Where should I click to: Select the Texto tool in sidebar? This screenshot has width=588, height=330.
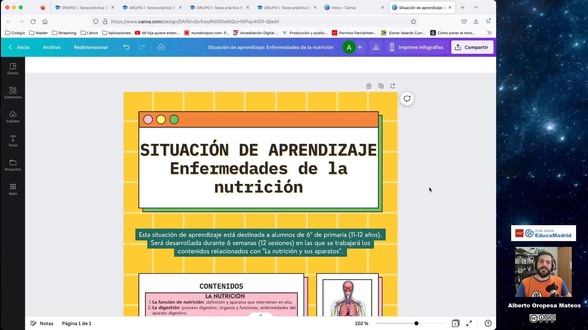tap(13, 141)
